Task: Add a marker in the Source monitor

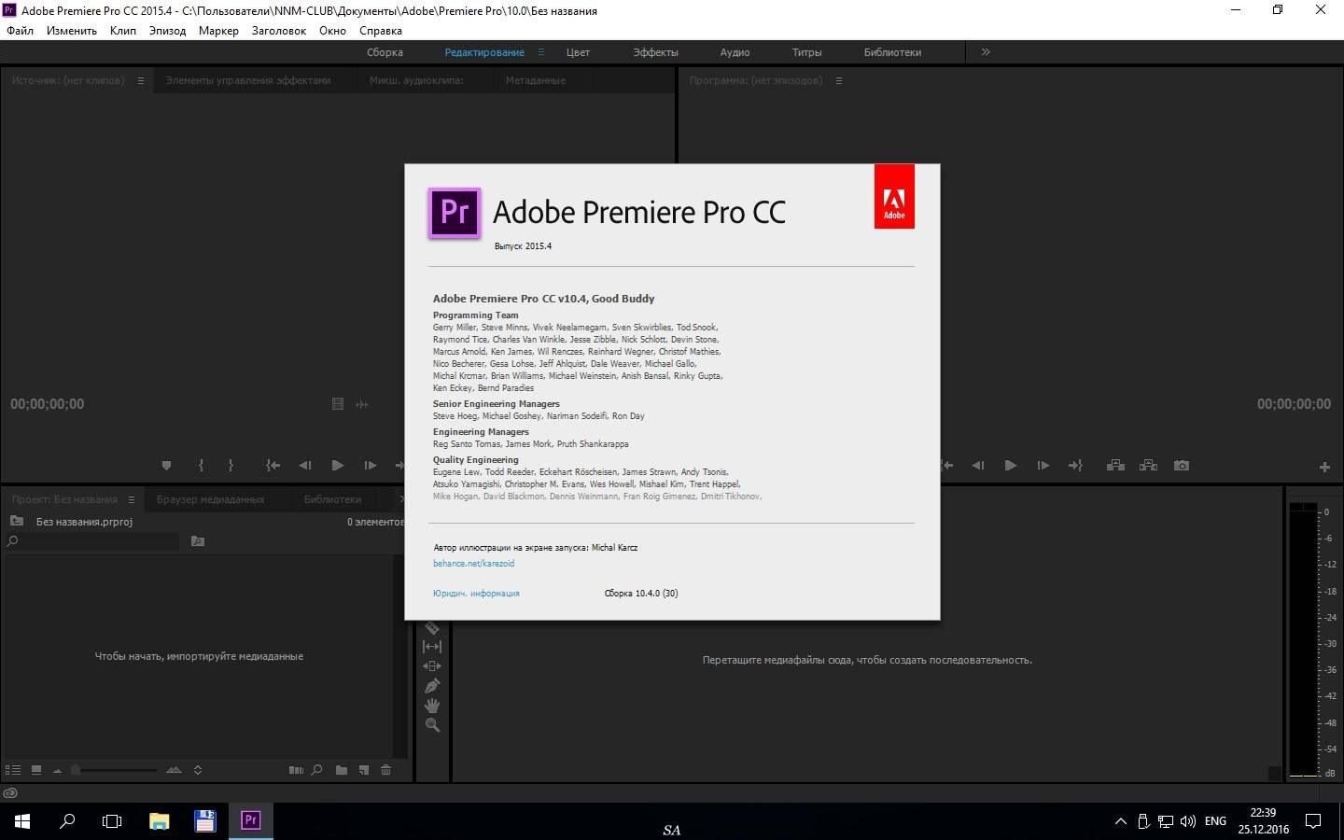Action: [x=166, y=466]
